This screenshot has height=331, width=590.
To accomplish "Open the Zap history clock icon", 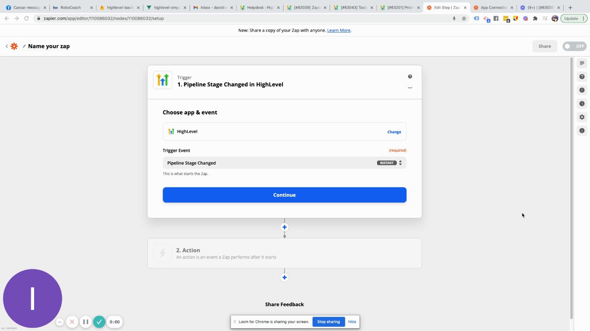I will pos(582,104).
